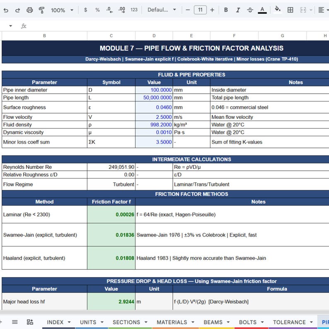Open font family Default dropdown
The image size is (329, 329).
162,10
